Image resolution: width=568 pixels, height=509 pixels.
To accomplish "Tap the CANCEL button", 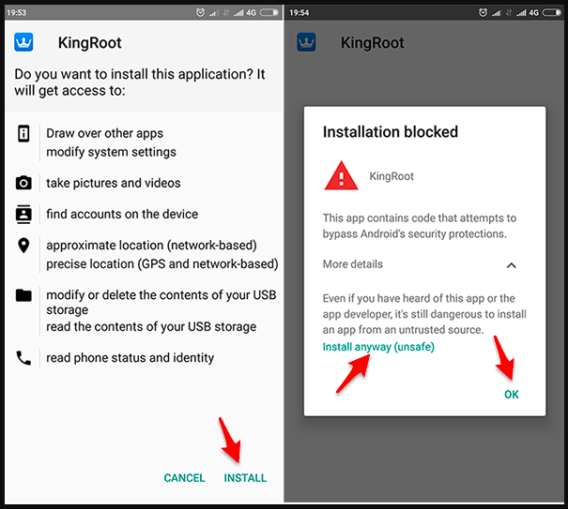I will tap(184, 478).
